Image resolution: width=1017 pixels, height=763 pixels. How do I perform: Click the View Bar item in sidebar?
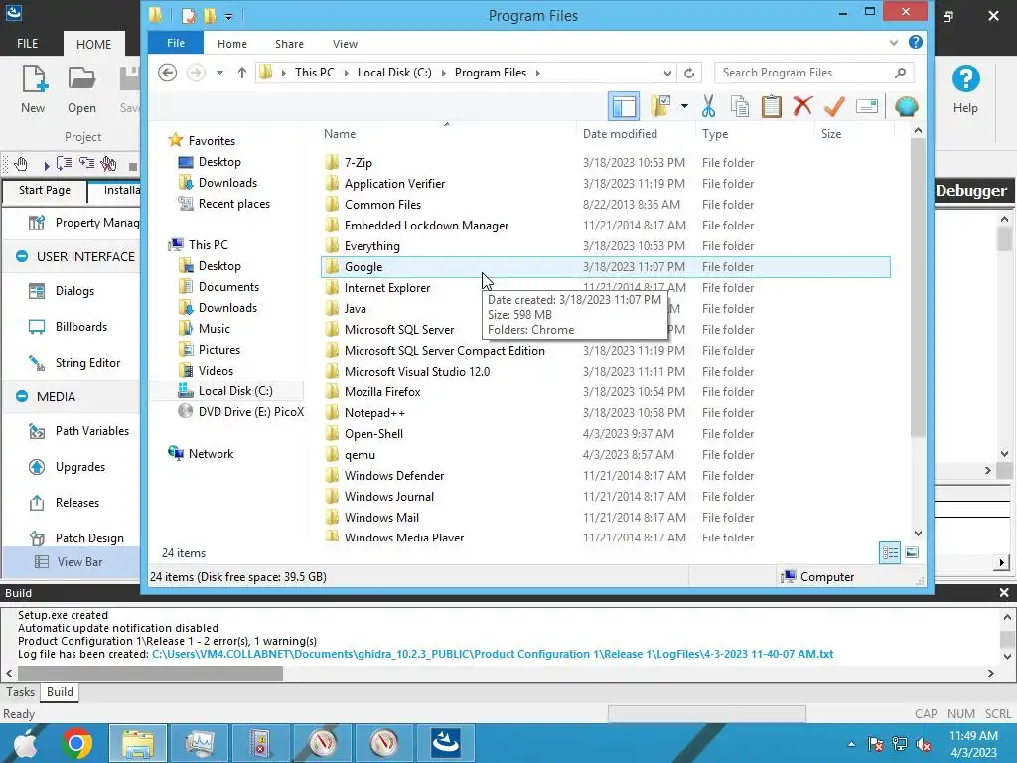pyautogui.click(x=72, y=562)
